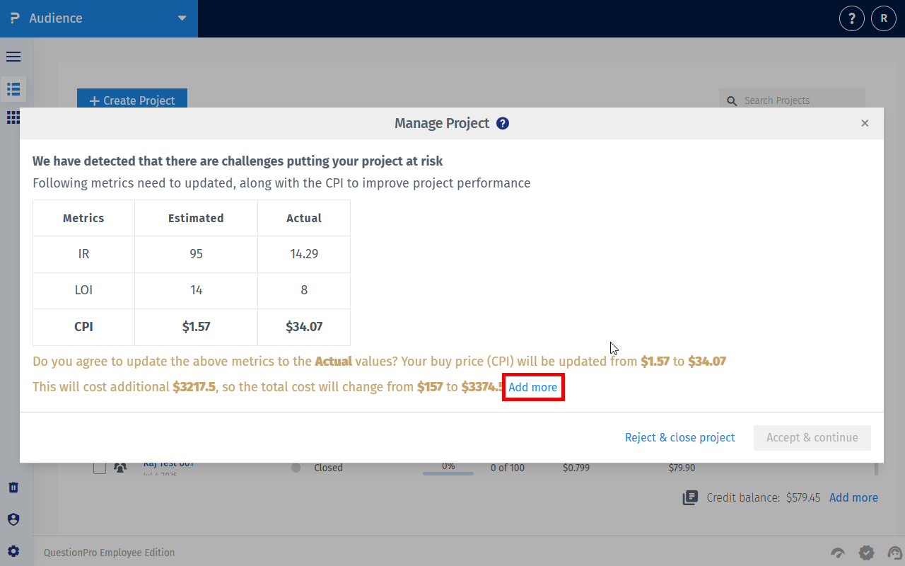The width and height of the screenshot is (905, 566).
Task: Click the 0% progress bar for Raj Test 001
Action: [x=448, y=472]
